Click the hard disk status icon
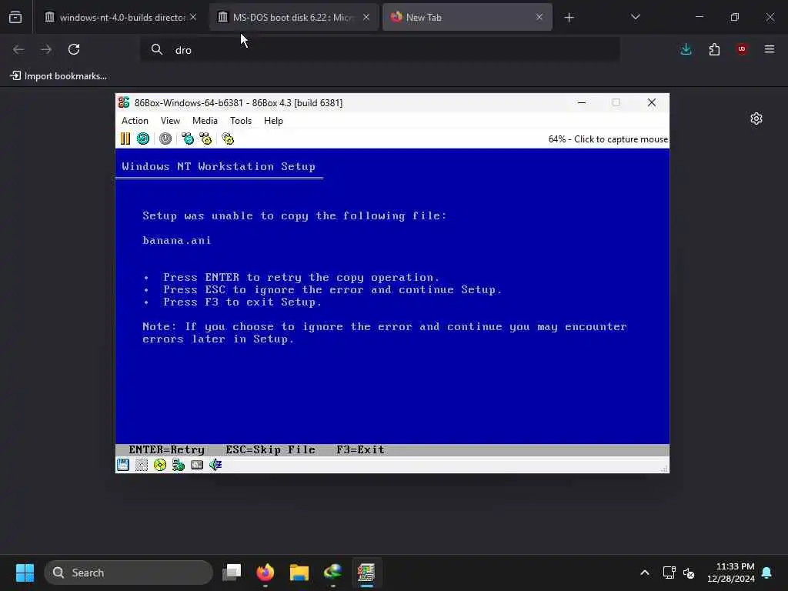This screenshot has width=788, height=591. point(197,465)
